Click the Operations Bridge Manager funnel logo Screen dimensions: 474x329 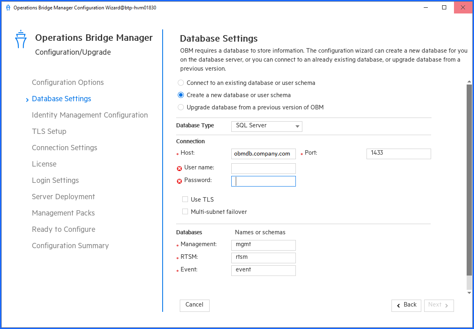[x=20, y=38]
